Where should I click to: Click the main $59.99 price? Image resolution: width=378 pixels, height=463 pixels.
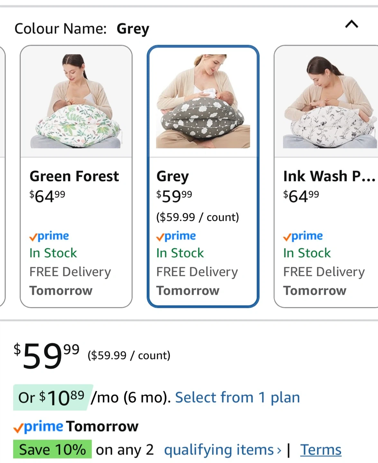point(47,355)
